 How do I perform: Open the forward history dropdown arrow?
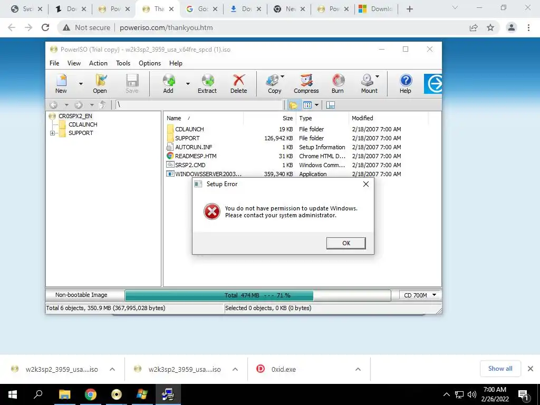pyautogui.click(x=92, y=105)
